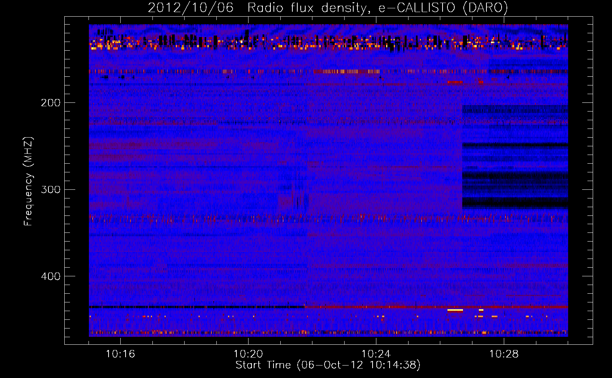Click the bright yellow burst line near 440 MHz
The image size is (612, 378).
[x=455, y=310]
